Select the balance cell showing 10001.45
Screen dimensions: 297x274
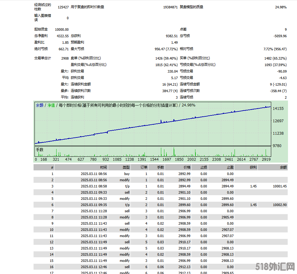click(281, 186)
